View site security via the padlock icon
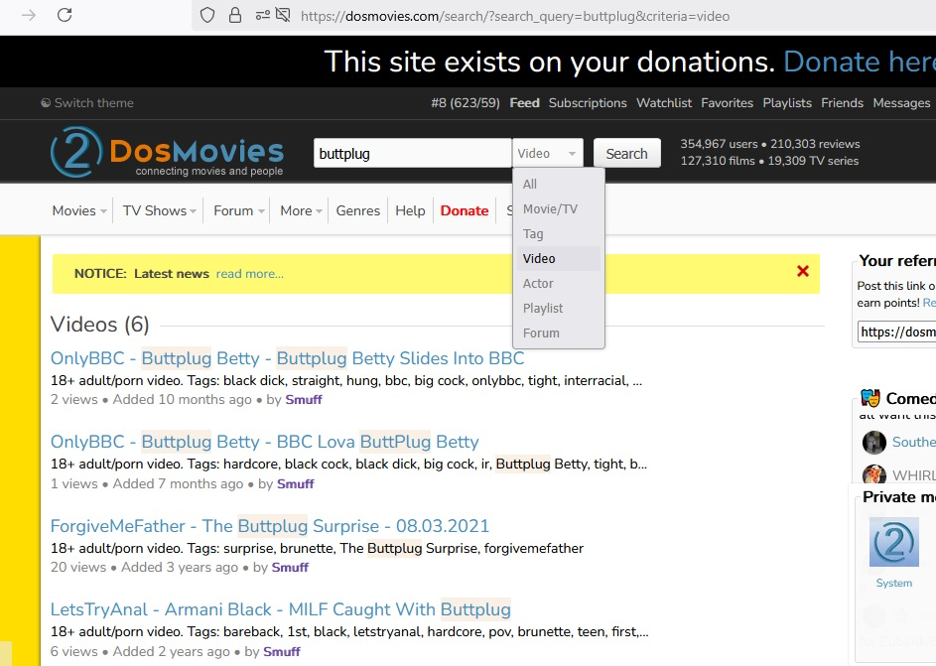The image size is (936, 666). click(235, 15)
